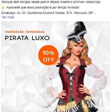Click the black bow on right shoulder strap
Viewport: 112px width, 112px height.
point(83,66)
